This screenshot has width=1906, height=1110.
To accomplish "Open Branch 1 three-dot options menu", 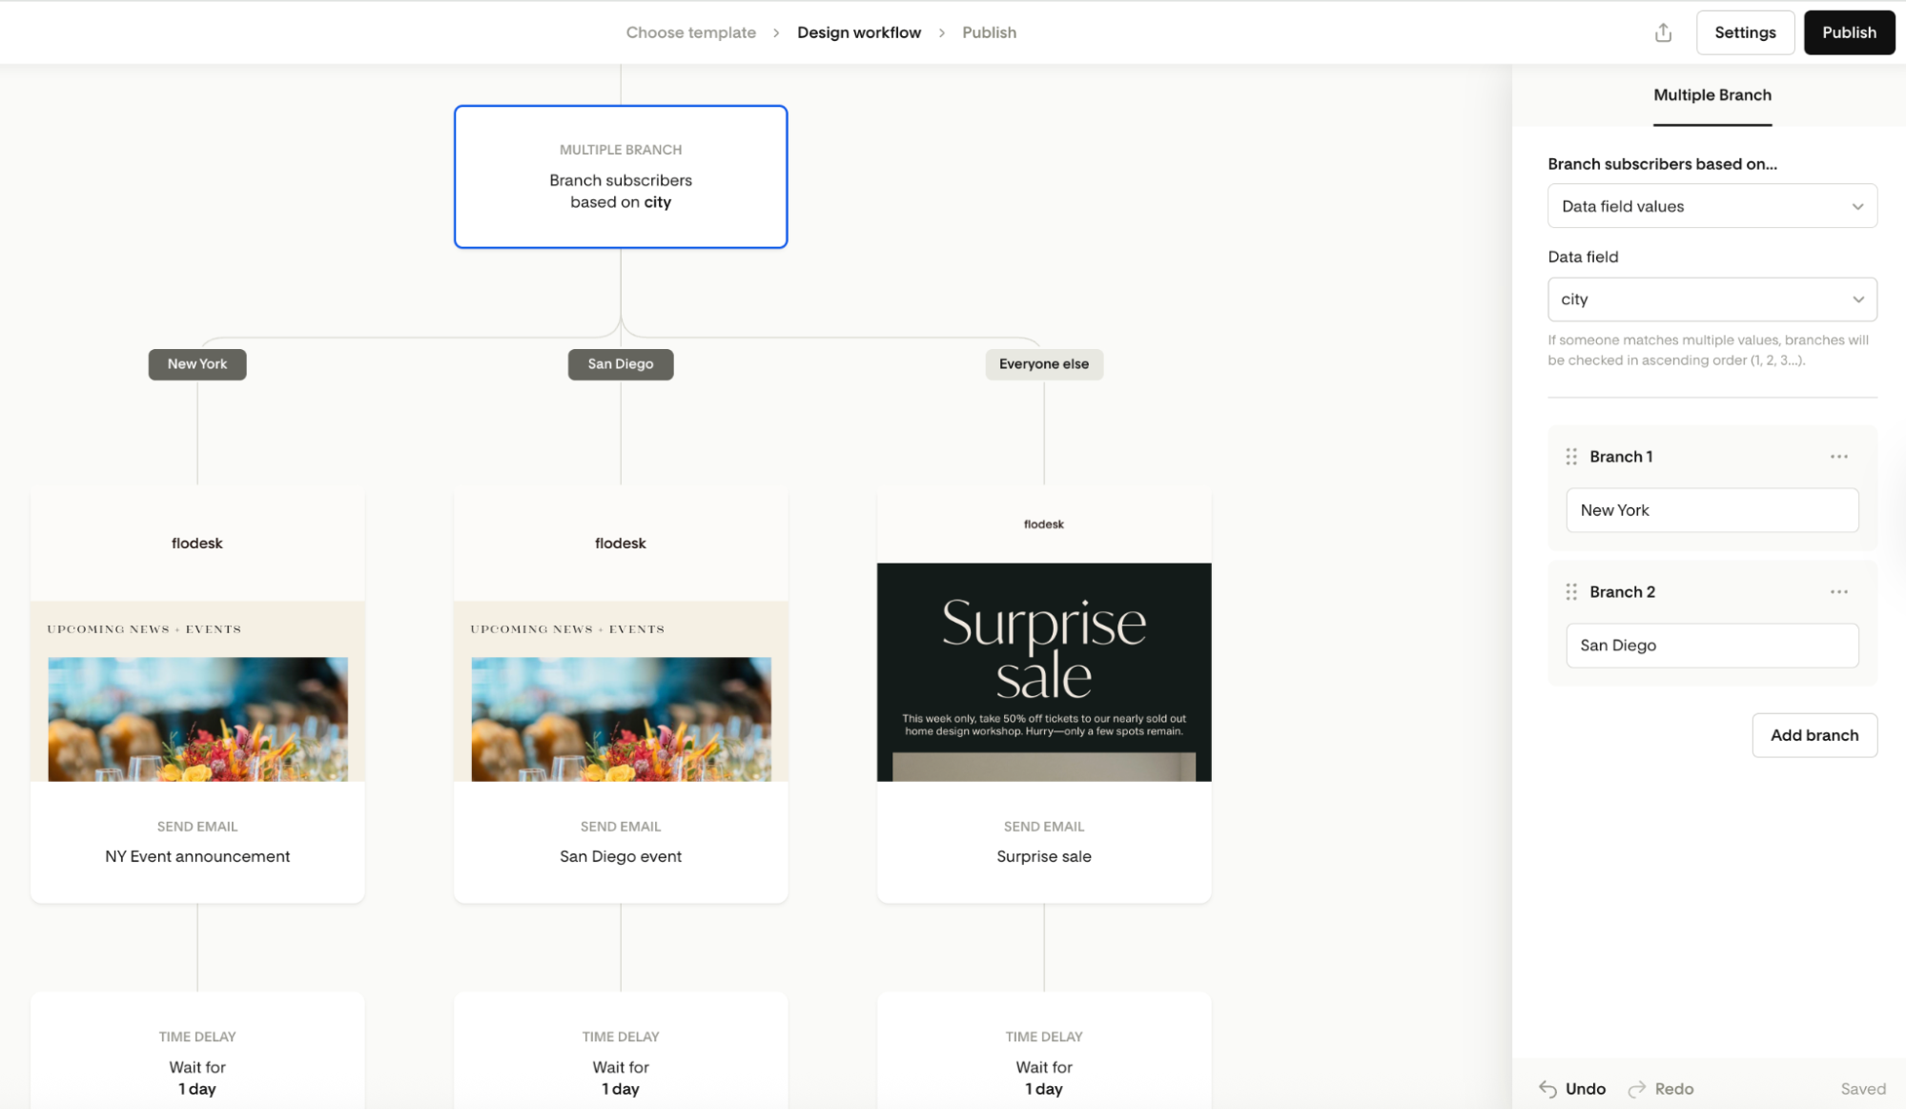I will click(1838, 457).
